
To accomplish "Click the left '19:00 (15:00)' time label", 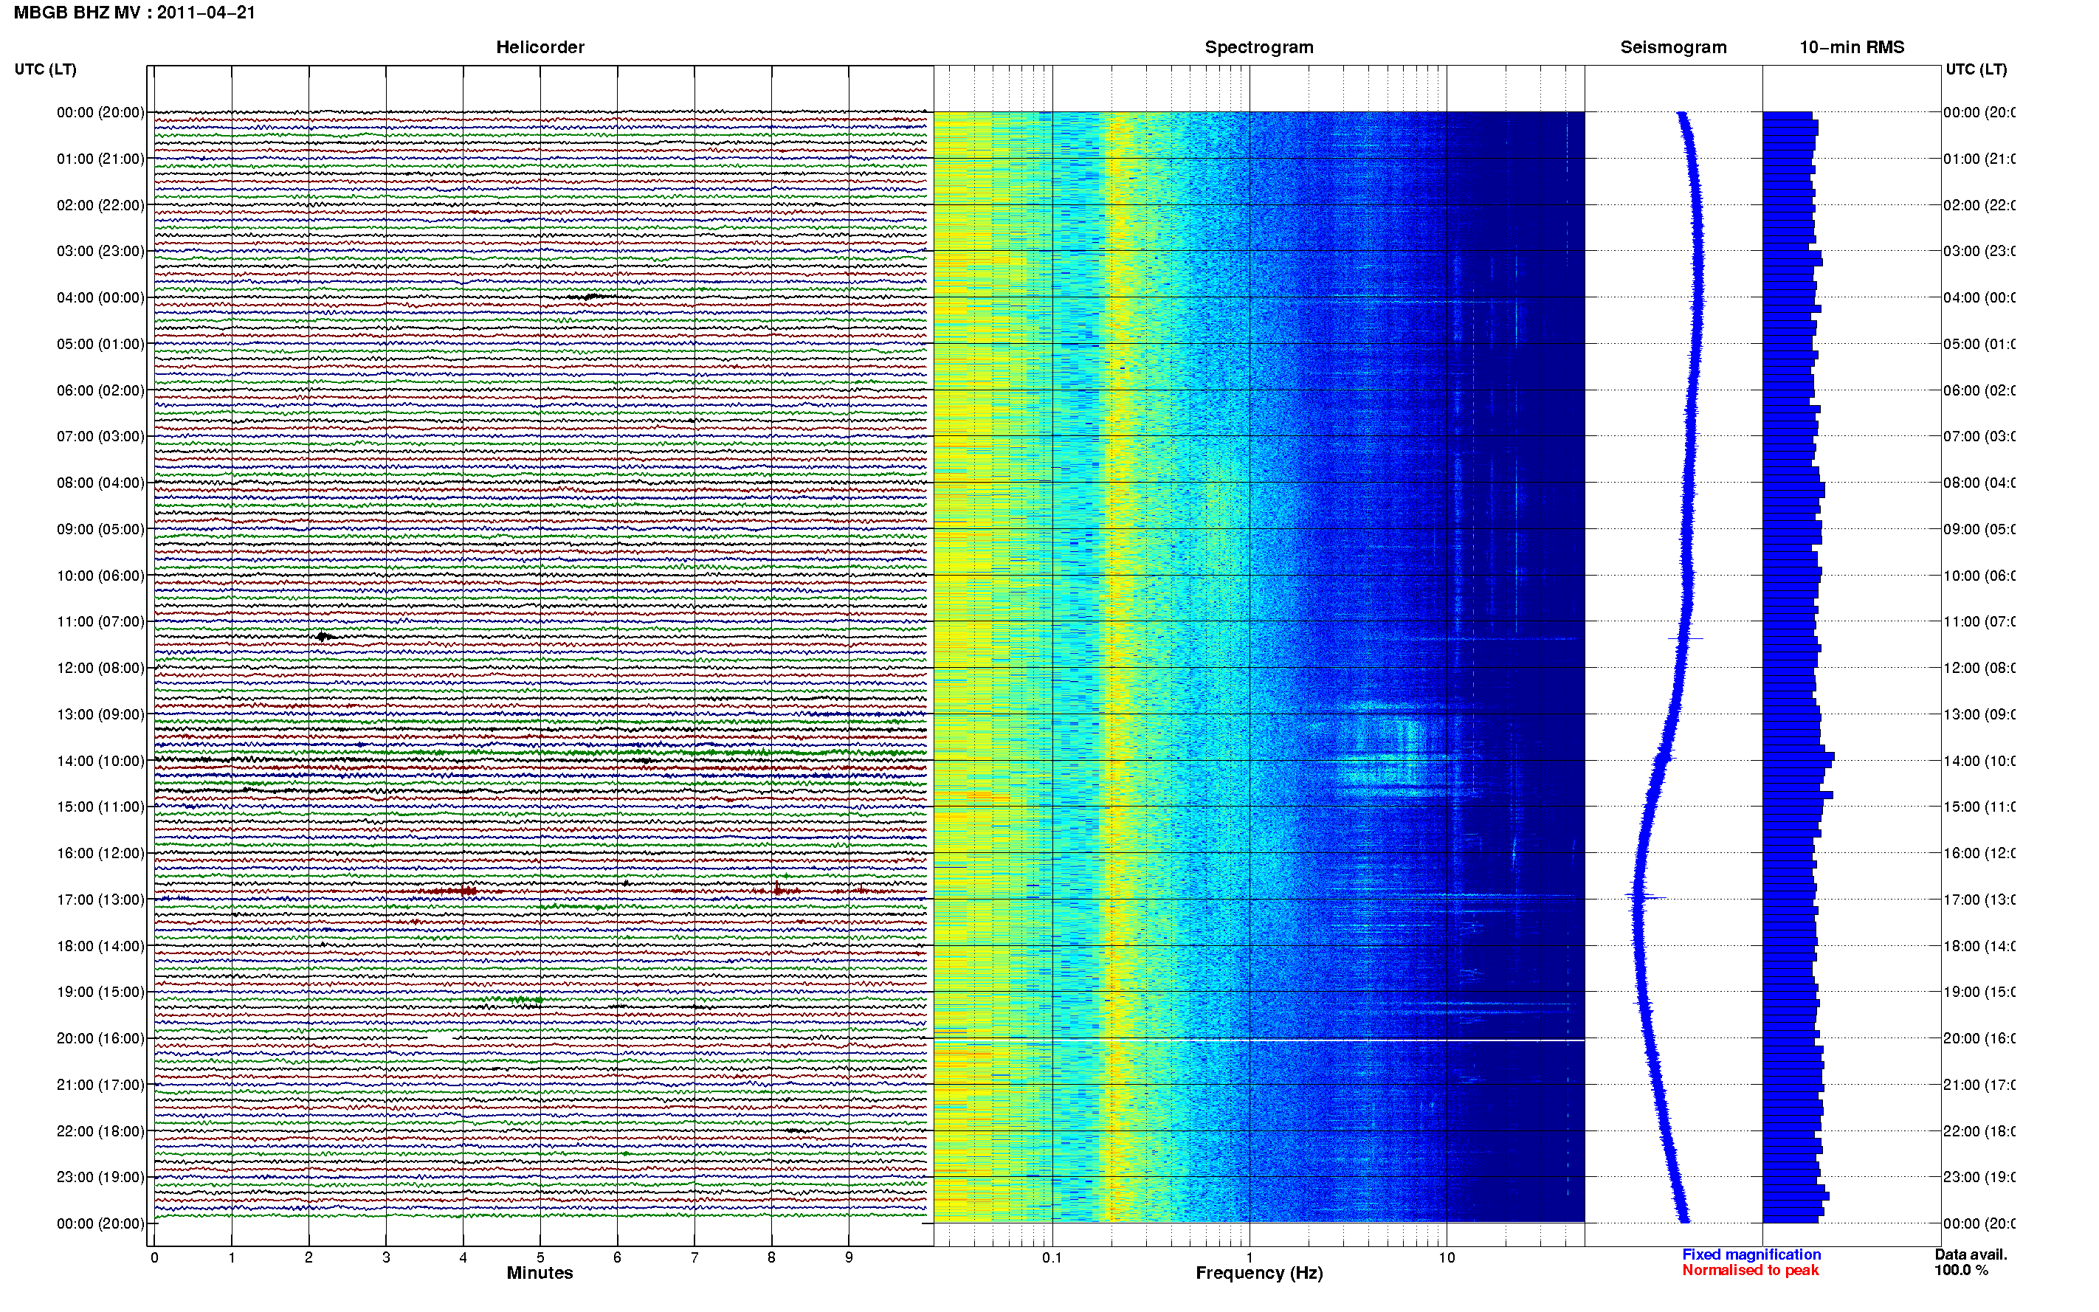I will click(x=100, y=991).
